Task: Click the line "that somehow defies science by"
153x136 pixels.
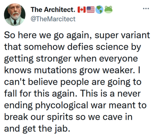Action: click(x=72, y=47)
